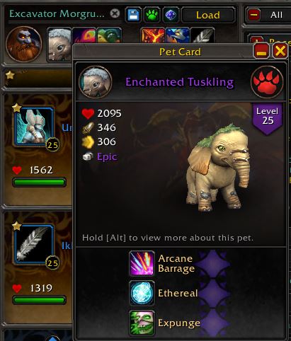The width and height of the screenshot is (291, 341).
Task: Click the blue dice random team icon
Action: (x=171, y=15)
